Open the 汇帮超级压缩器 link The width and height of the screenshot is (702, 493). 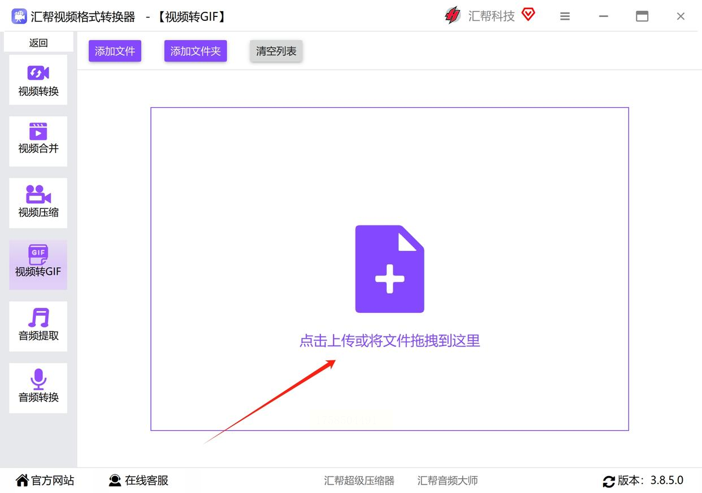coord(359,481)
